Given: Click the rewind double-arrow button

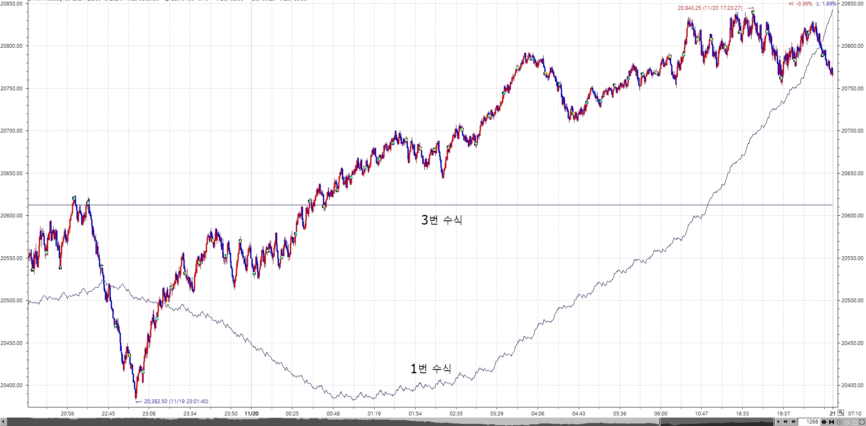Looking at the screenshot, I should [x=785, y=422].
